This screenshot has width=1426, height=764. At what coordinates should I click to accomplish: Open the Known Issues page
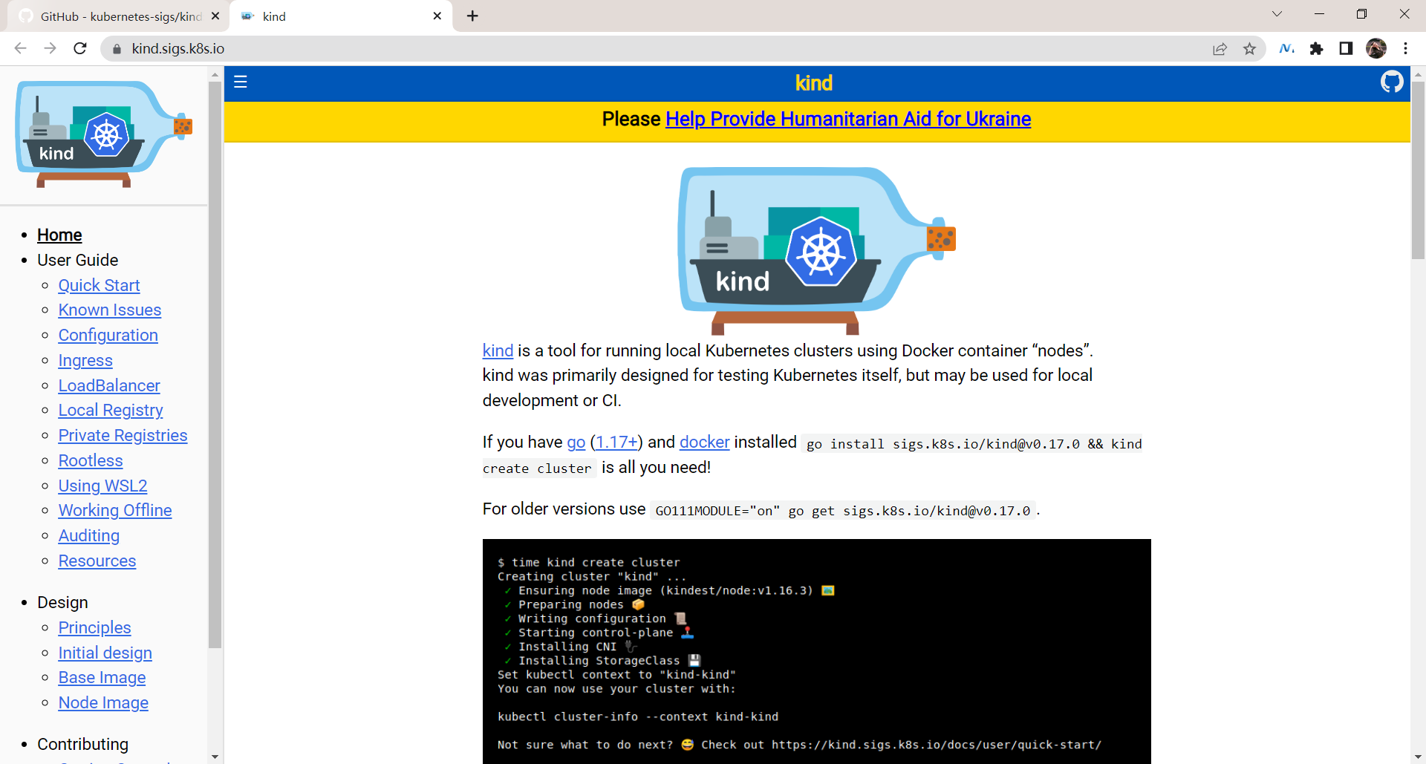[110, 310]
